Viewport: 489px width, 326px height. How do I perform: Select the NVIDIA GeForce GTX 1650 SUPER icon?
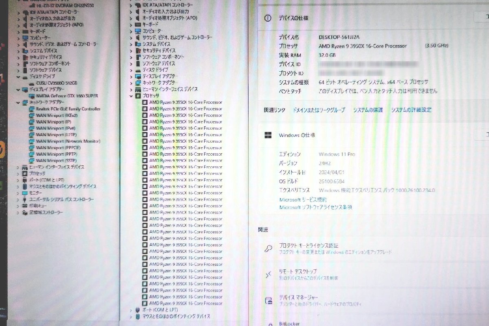tap(32, 96)
